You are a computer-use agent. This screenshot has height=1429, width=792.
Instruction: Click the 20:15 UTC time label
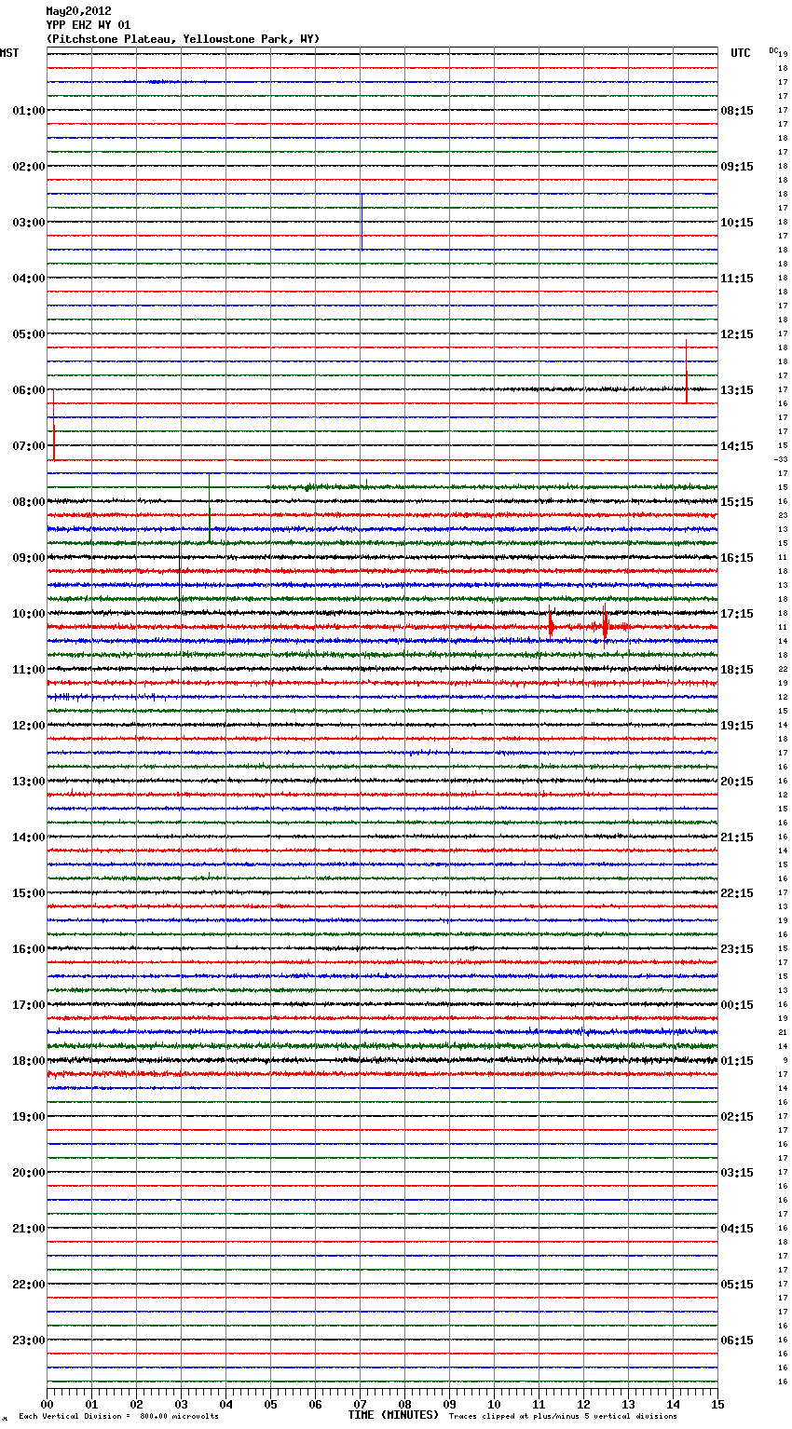coord(737,782)
